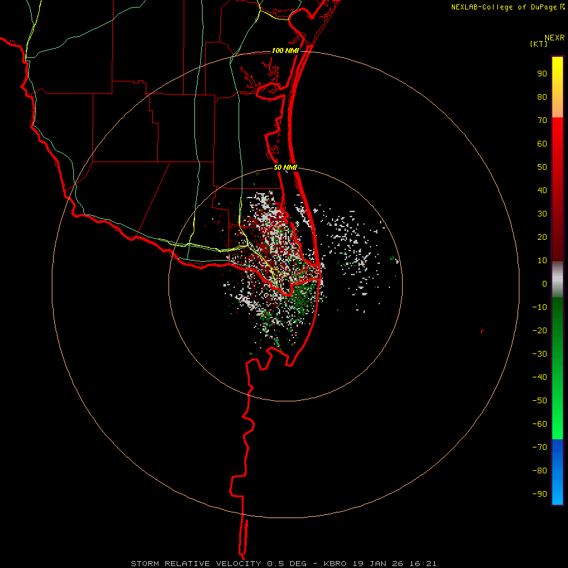Click the -10 value on the velocity scale
This screenshot has height=568, width=568.
point(540,307)
